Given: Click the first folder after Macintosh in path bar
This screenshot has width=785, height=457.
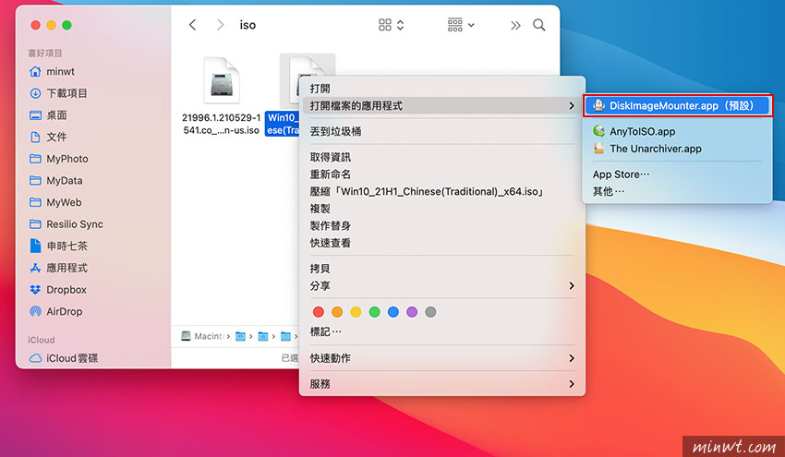Looking at the screenshot, I should 240,336.
